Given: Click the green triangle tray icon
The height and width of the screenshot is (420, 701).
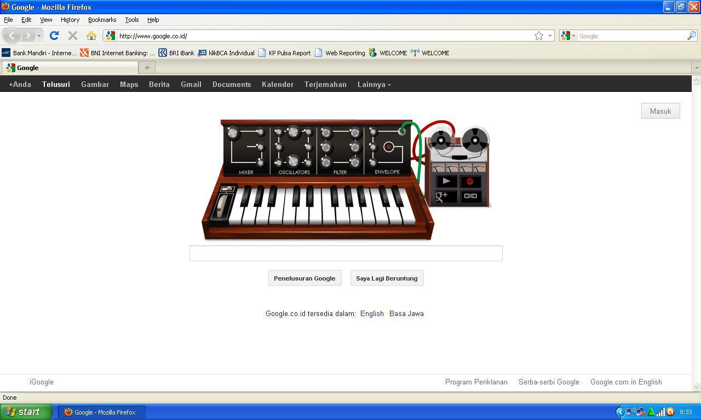Looking at the screenshot, I should point(651,412).
